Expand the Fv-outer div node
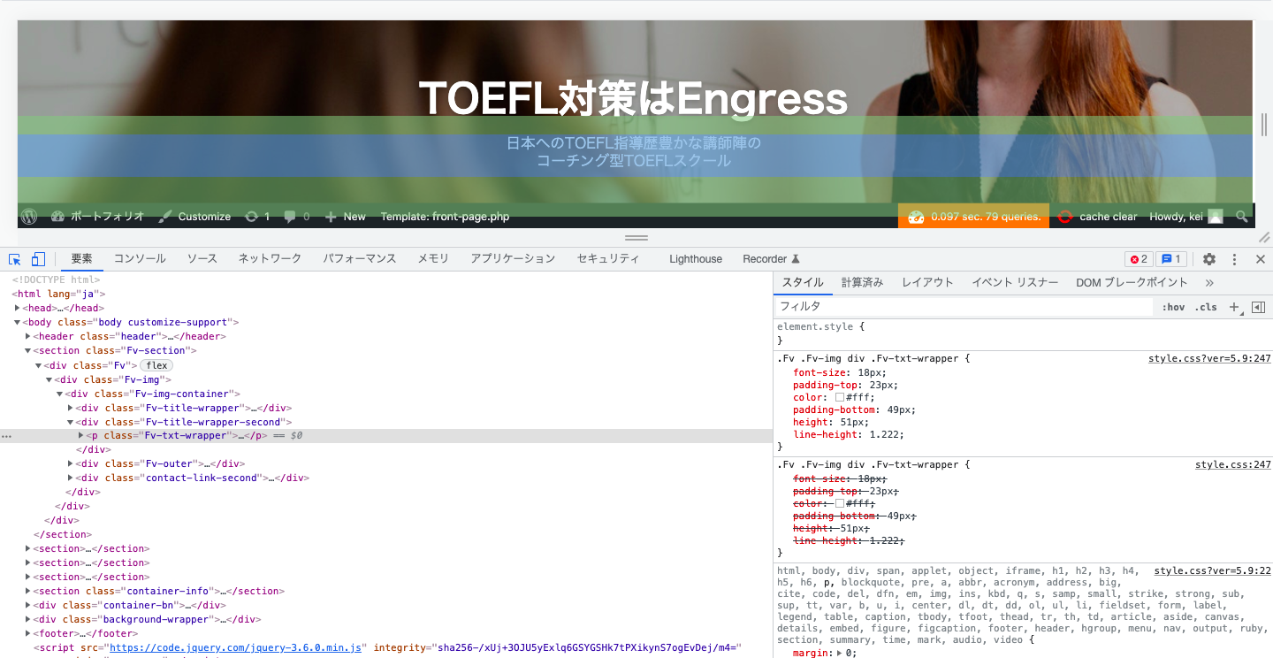 click(71, 463)
